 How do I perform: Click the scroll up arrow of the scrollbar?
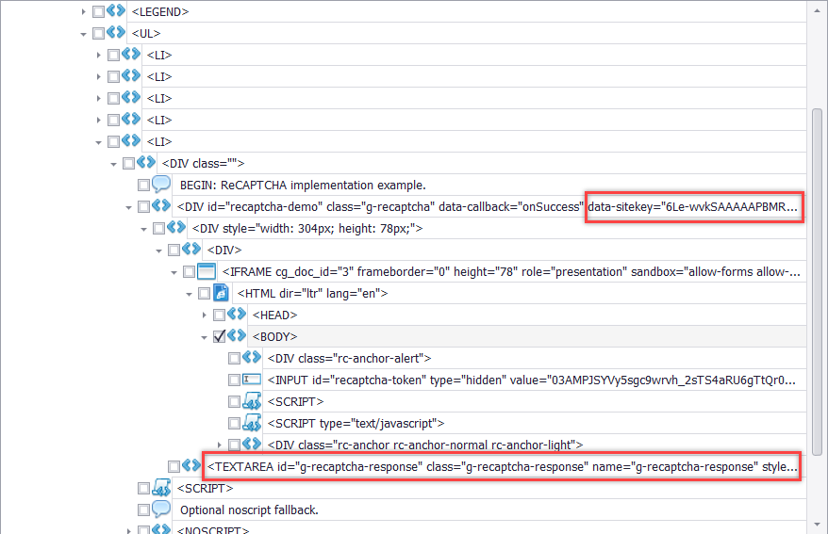coord(817,8)
